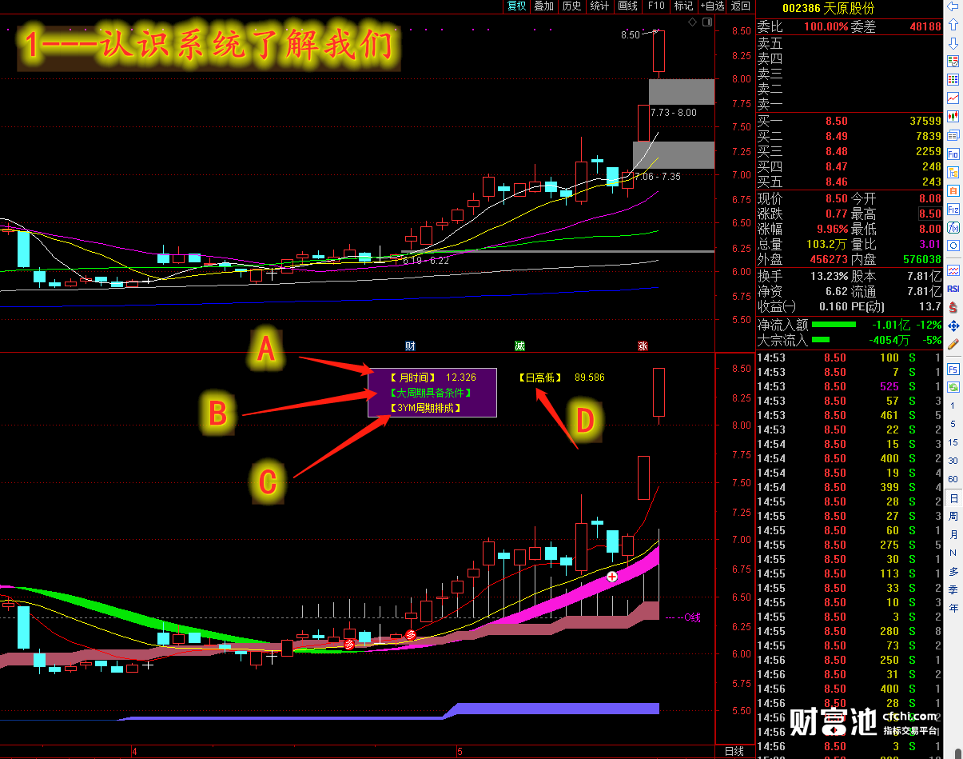Select the pencil drawing tool icon

tap(953, 344)
